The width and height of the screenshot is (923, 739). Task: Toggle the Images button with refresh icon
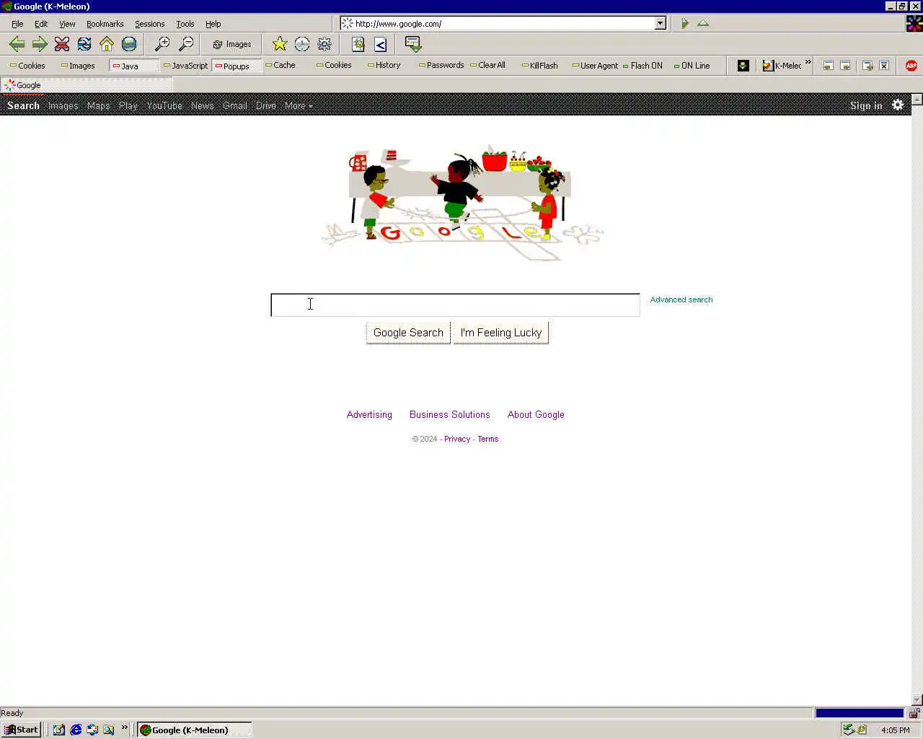coord(232,44)
